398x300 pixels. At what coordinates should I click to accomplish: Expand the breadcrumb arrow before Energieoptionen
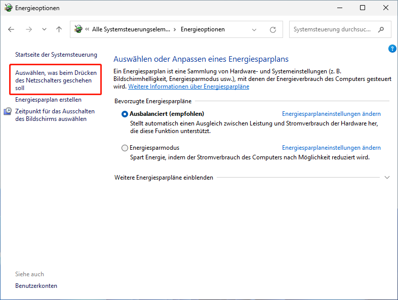[x=175, y=29]
